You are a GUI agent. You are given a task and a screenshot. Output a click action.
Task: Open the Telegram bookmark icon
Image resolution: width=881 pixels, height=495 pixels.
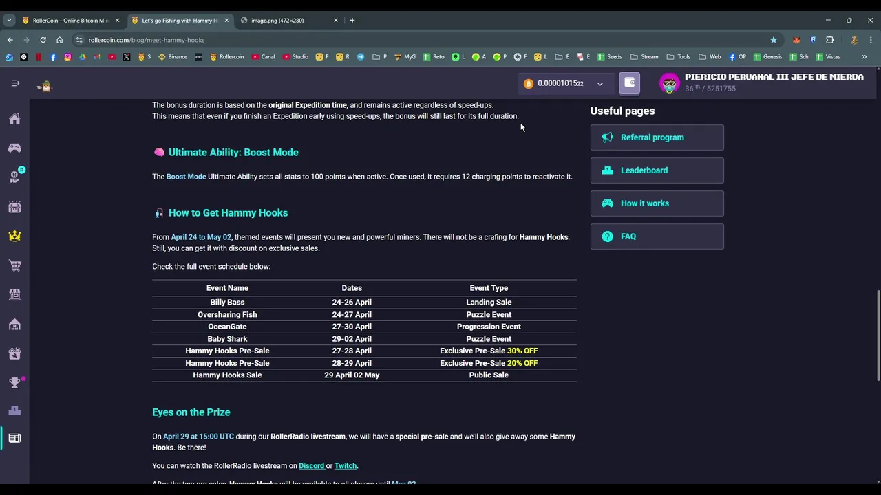360,57
